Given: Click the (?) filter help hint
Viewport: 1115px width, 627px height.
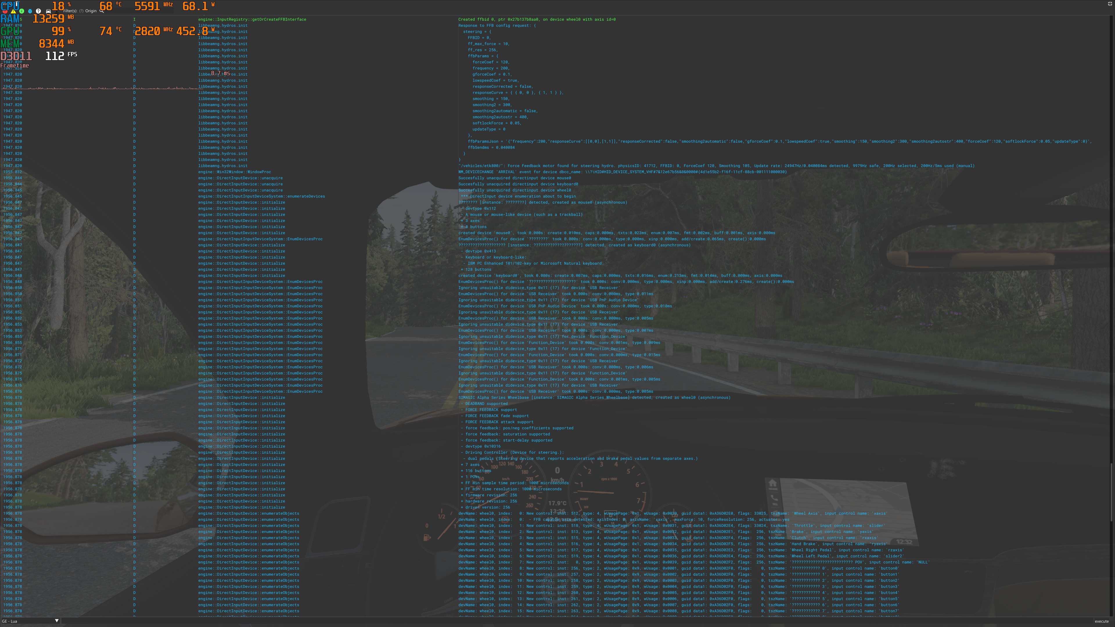Looking at the screenshot, I should click(x=81, y=11).
